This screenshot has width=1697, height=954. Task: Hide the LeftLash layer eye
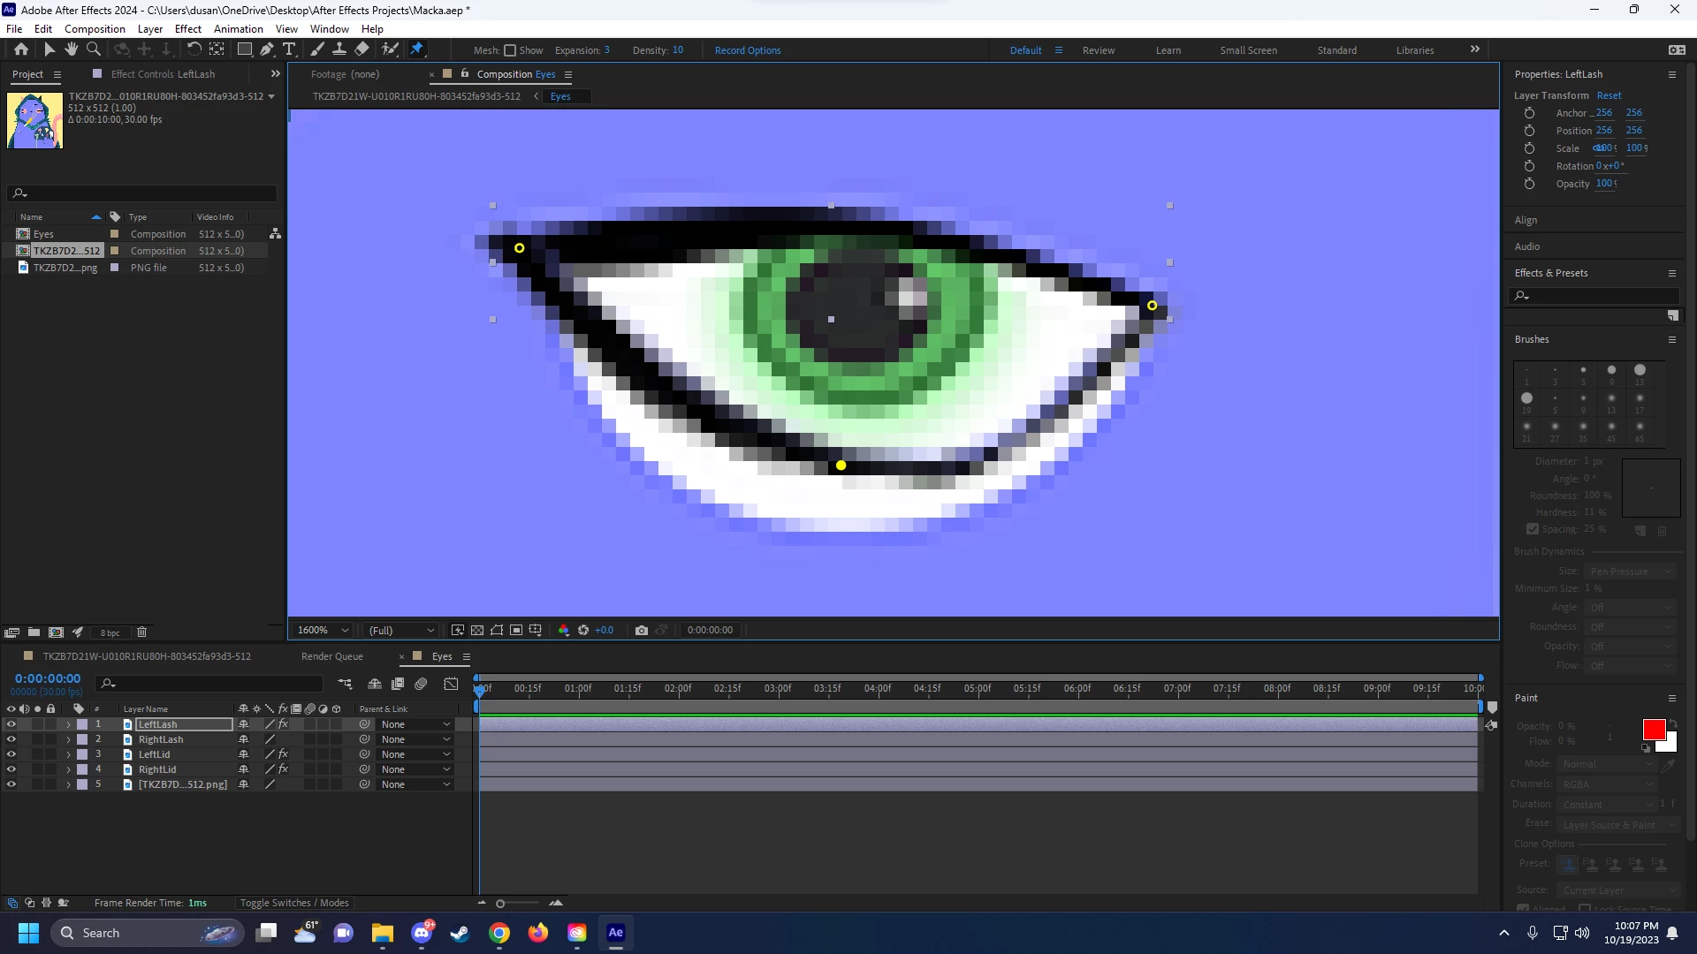[11, 724]
